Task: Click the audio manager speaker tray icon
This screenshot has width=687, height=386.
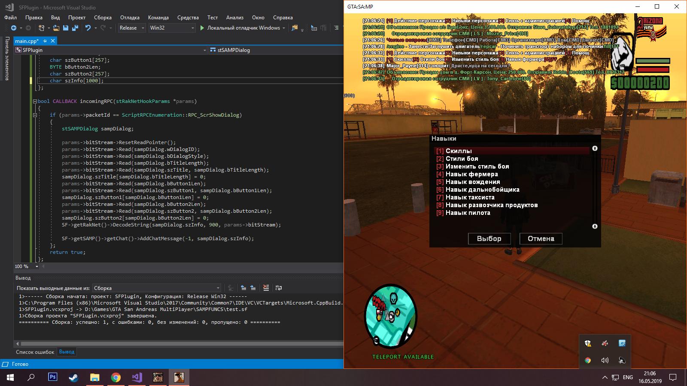Action: click(x=622, y=360)
